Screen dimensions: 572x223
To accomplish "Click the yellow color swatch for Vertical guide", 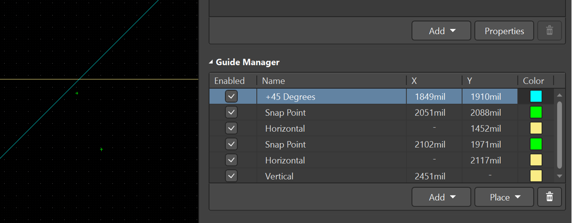I will (536, 176).
